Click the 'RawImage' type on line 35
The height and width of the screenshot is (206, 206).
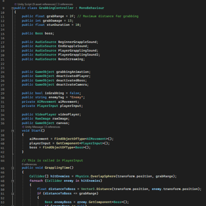pyautogui.click(x=43, y=119)
